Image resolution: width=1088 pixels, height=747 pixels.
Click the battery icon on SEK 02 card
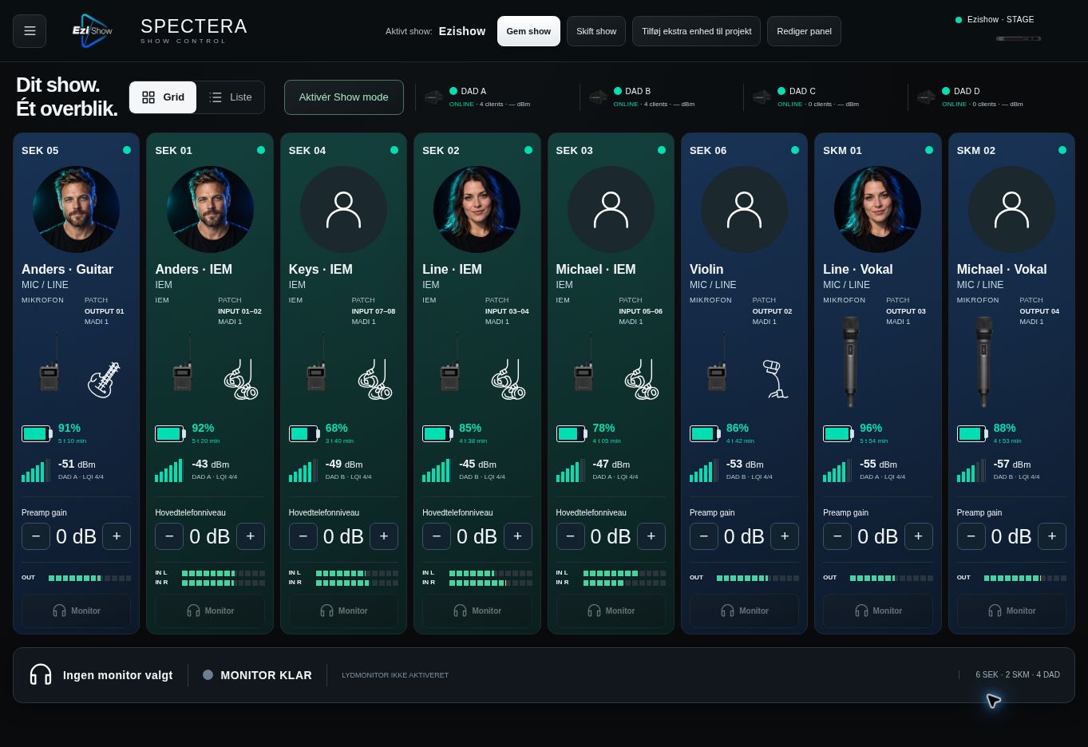437,433
